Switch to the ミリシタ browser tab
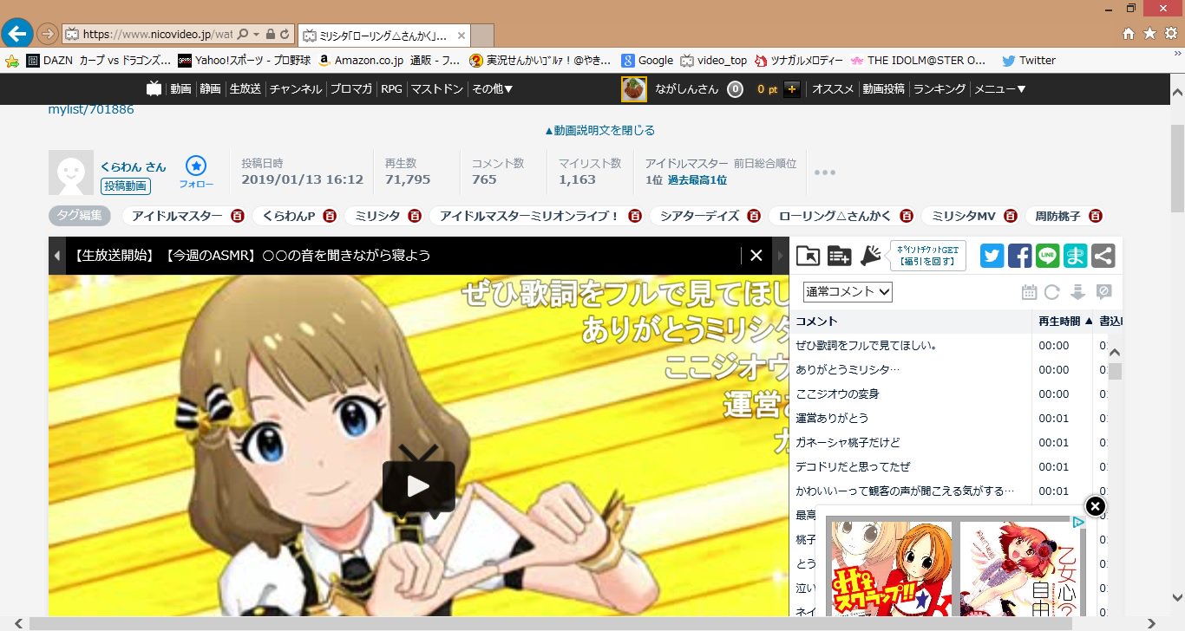 (383, 36)
